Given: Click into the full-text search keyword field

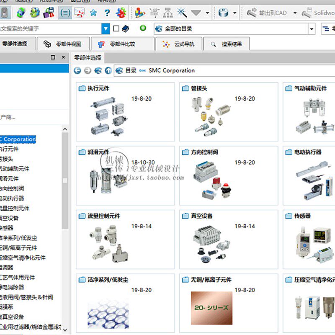Looking at the screenshot, I should [x=50, y=28].
